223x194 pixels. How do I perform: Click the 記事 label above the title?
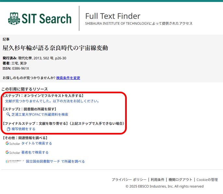coord(6,39)
